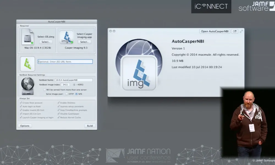Click the Build button
Image resolution: width=275 pixels, height=165 pixels.
(90, 126)
